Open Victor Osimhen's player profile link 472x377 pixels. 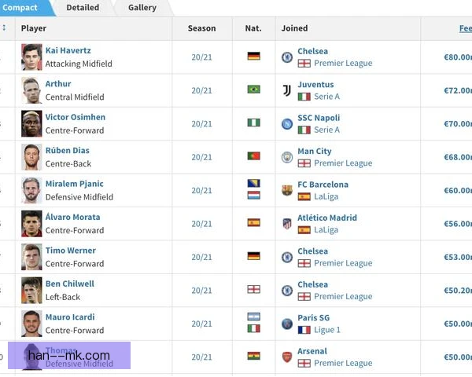coord(76,117)
